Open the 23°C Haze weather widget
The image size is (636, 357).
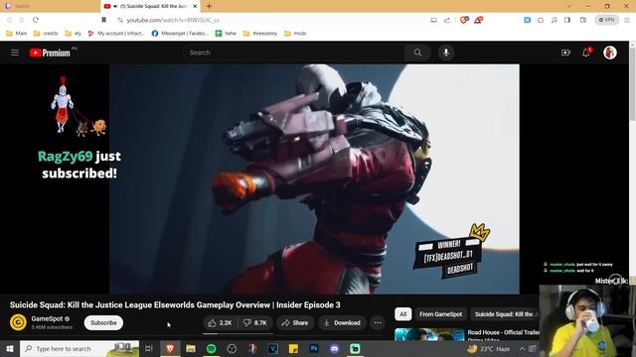pyautogui.click(x=489, y=348)
